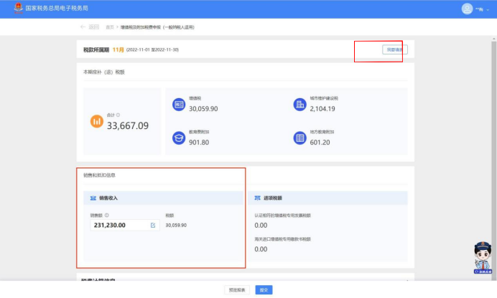Click the 地方教育附加 book icon
This screenshot has height=298, width=497.
coord(299,138)
